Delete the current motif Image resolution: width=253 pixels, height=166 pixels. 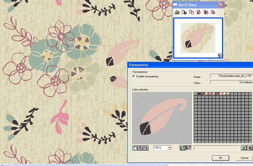[199, 12]
